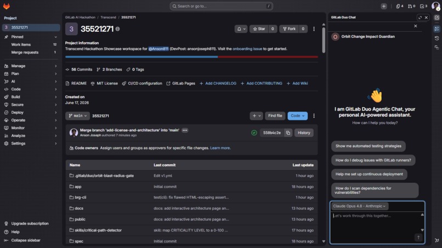
Task: Expand commit message ellipsis button
Action: tap(185, 130)
